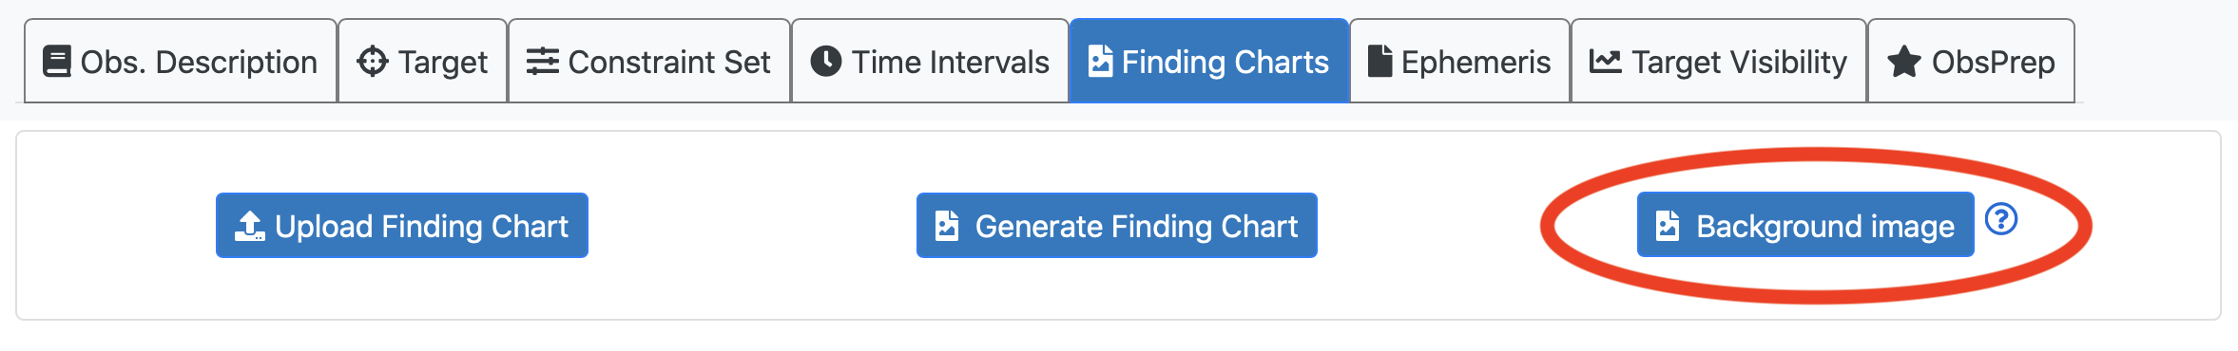Click the image icon in Generate Finding Chart button
The image size is (2238, 351).
(947, 226)
